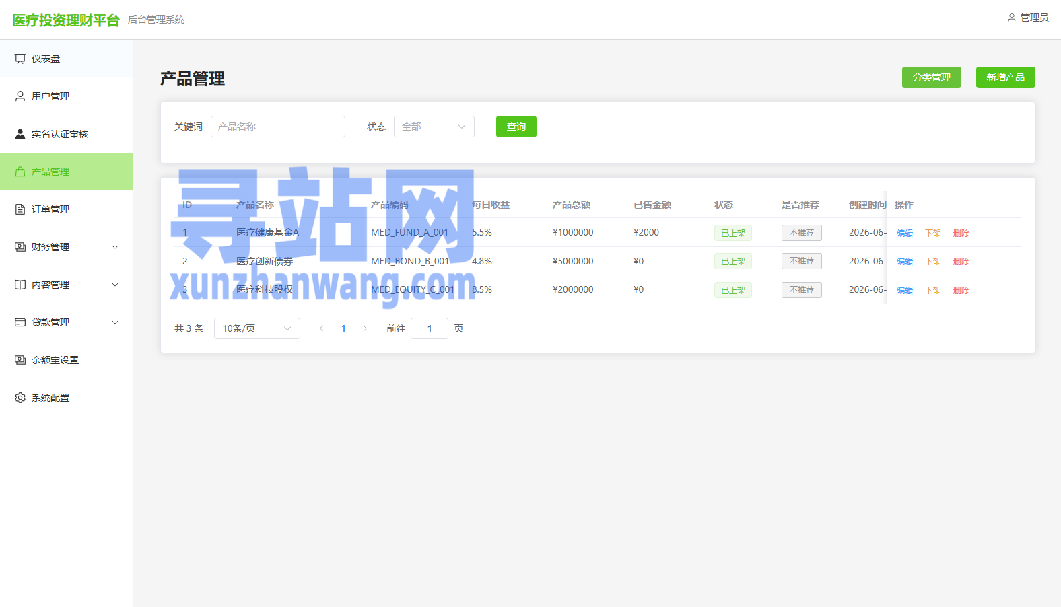Click the user management person icon
Screen dimensions: 1061x607
[20, 96]
